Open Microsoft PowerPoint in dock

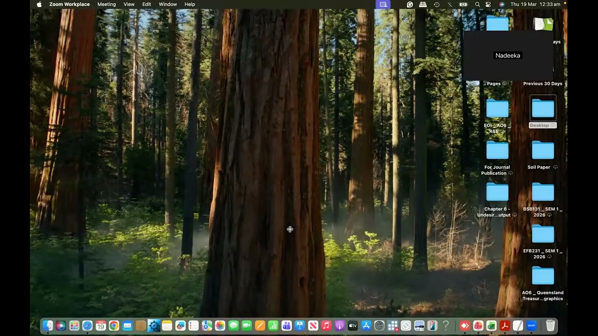[478, 326]
